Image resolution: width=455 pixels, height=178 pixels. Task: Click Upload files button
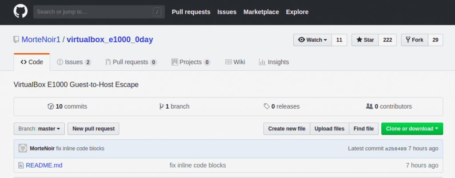[x=329, y=129]
